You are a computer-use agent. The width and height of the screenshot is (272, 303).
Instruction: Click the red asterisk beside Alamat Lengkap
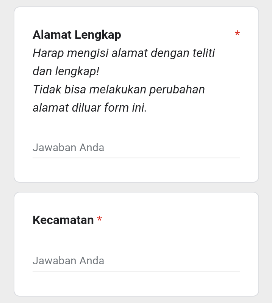237,34
